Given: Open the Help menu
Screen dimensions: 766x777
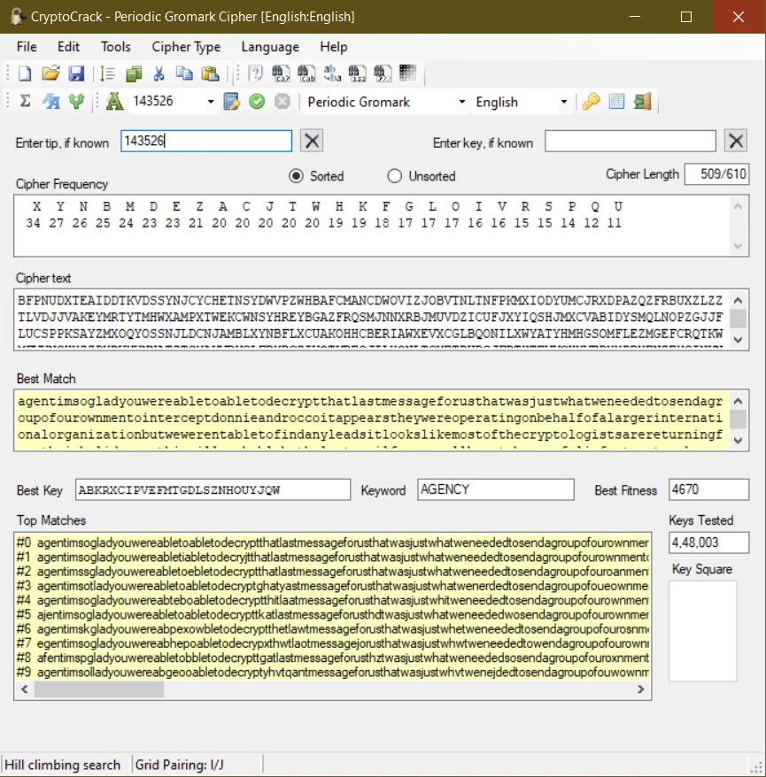Looking at the screenshot, I should click(334, 47).
